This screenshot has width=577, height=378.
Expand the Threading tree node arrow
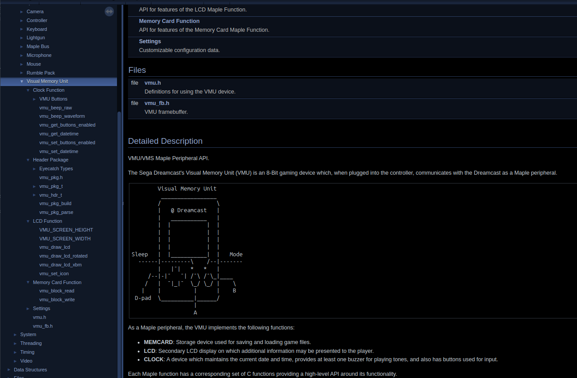tap(15, 343)
